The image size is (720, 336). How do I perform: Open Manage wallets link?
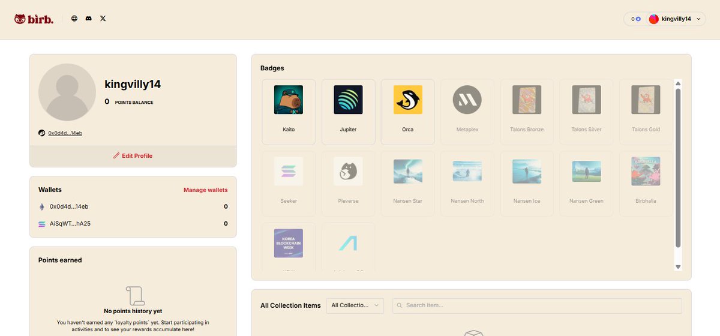pyautogui.click(x=206, y=190)
